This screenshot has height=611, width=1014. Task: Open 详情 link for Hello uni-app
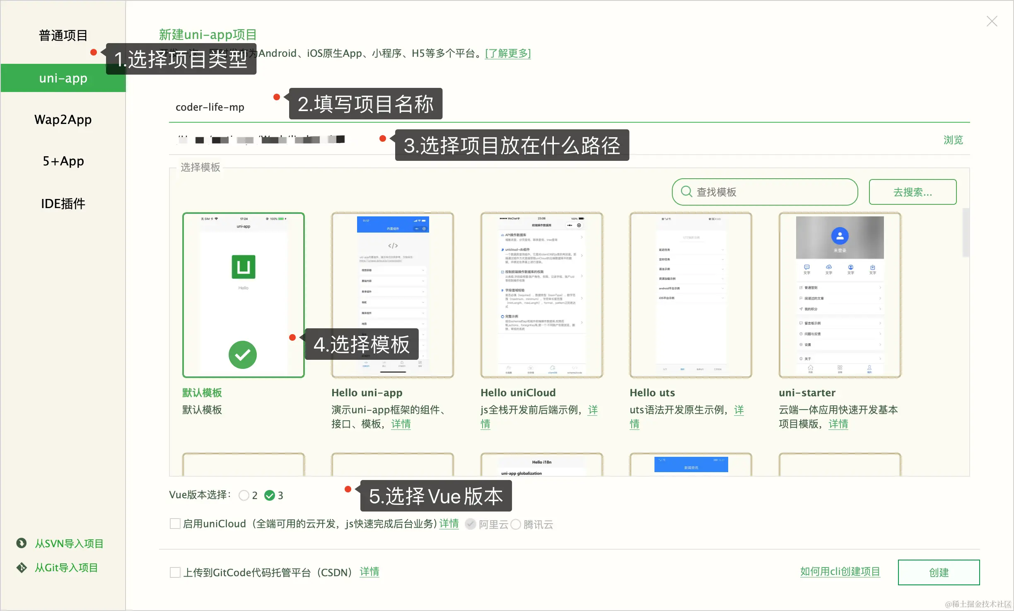[401, 424]
